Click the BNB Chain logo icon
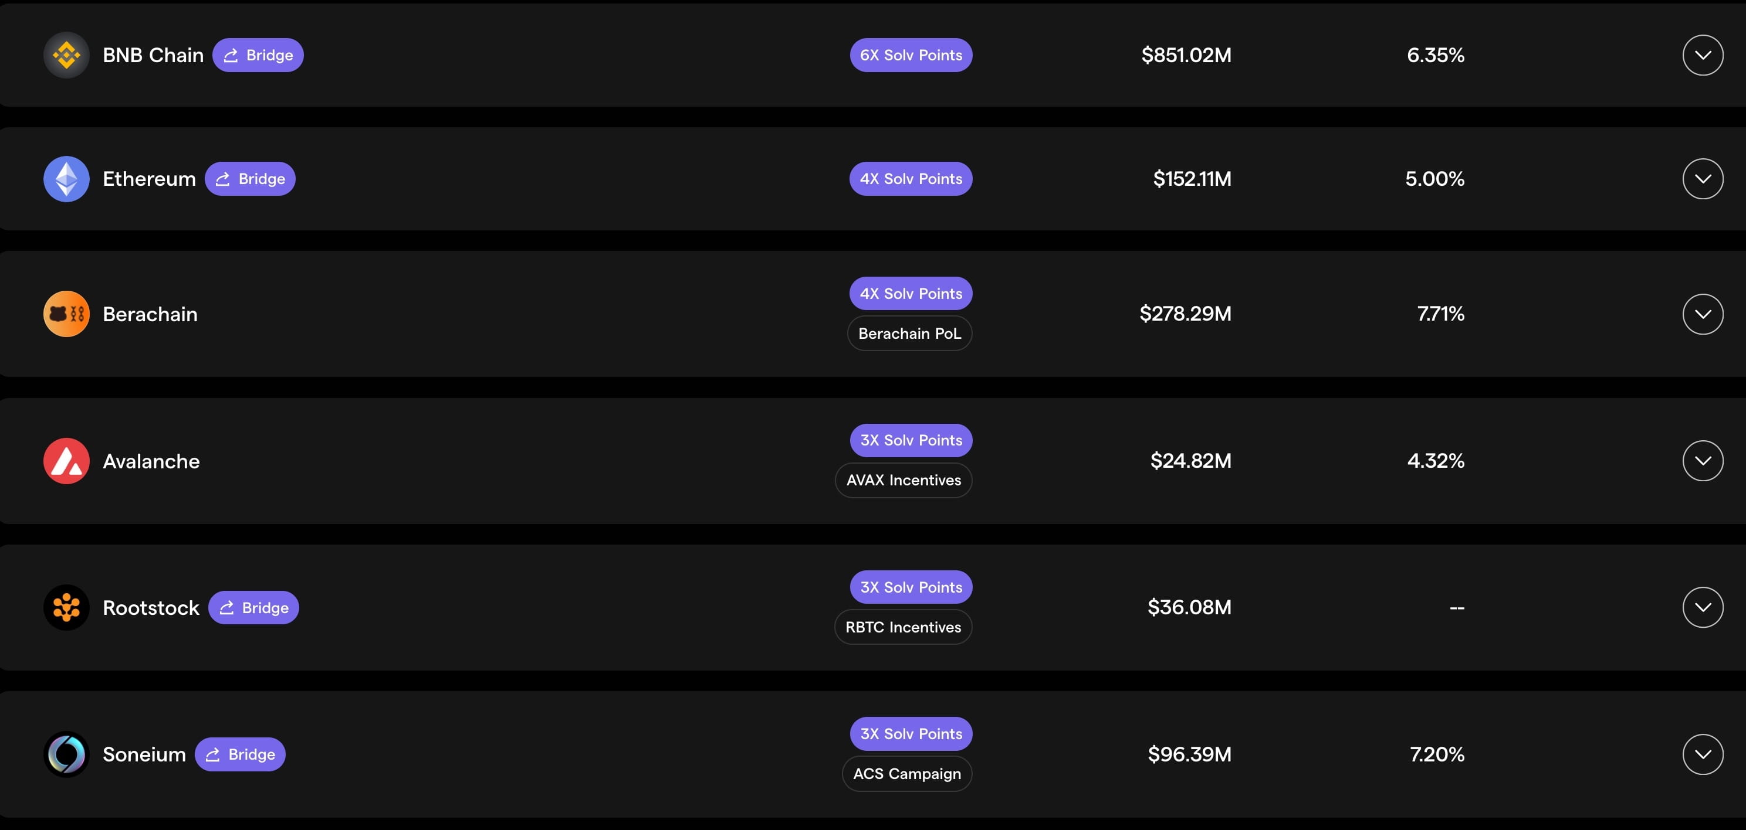 pos(66,55)
